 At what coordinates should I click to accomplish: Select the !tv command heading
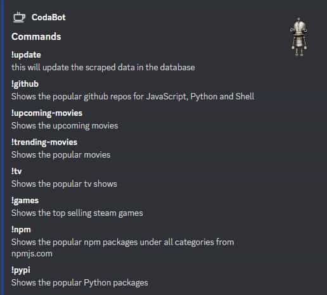pos(16,172)
